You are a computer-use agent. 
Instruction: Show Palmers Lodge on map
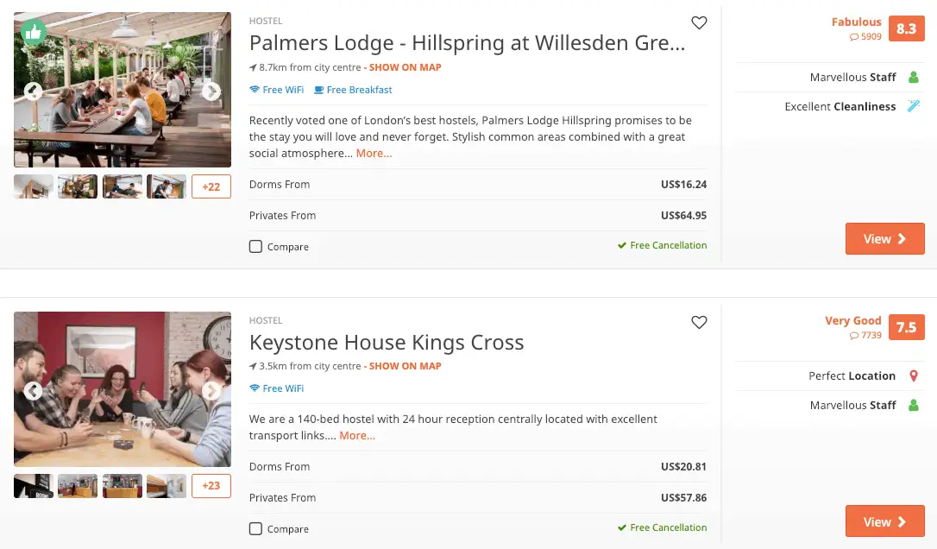coord(406,67)
